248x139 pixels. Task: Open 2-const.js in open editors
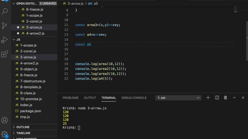click(x=34, y=21)
